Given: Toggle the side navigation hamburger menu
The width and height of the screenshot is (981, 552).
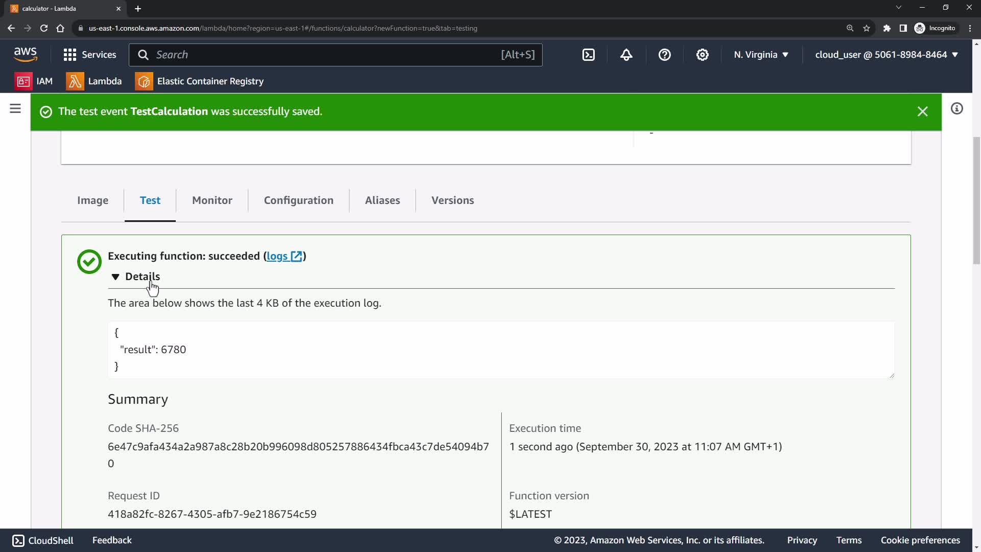Looking at the screenshot, I should (x=15, y=108).
